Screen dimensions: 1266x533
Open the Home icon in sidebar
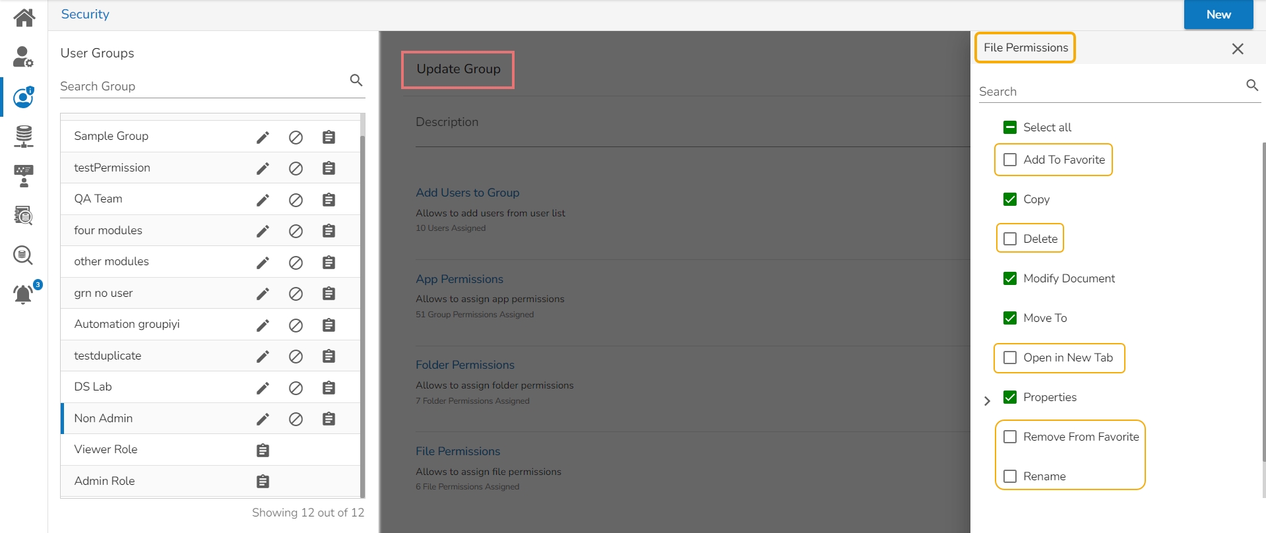pos(24,18)
